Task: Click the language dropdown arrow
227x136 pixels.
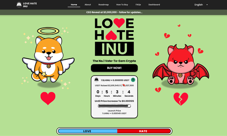Action: pyautogui.click(x=207, y=5)
